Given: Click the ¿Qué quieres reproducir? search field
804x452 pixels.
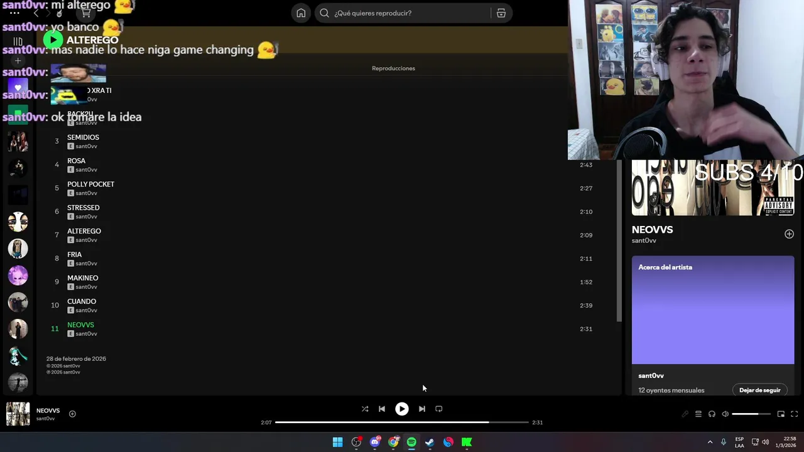Looking at the screenshot, I should [402, 13].
